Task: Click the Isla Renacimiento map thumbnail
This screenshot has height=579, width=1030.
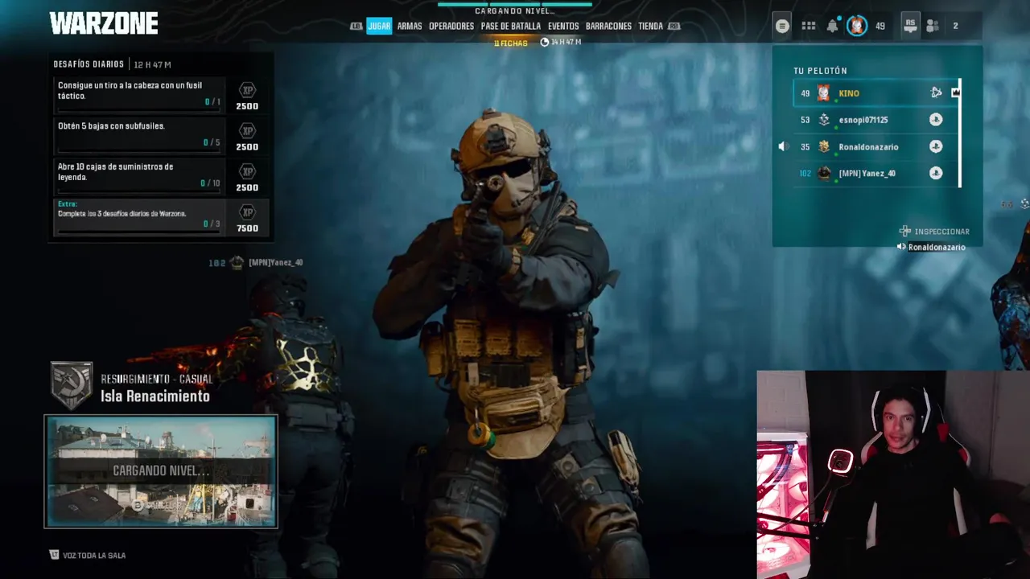Action: (161, 471)
